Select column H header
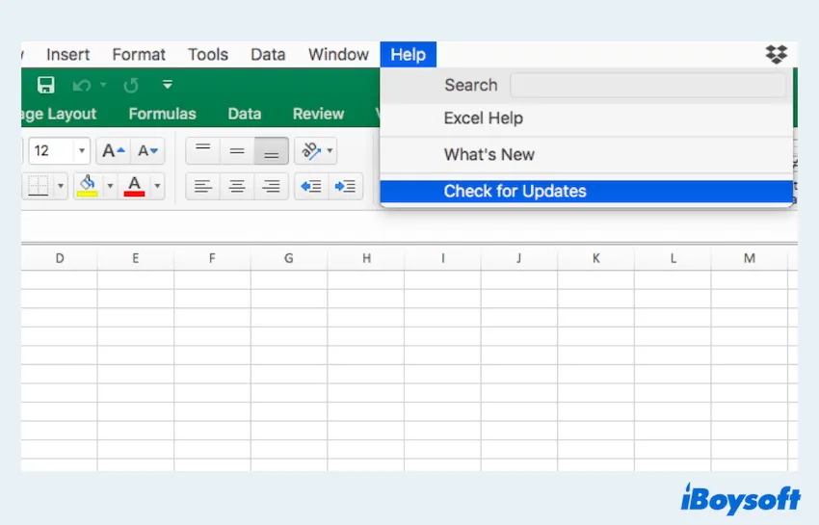Image resolution: width=819 pixels, height=525 pixels. tap(366, 258)
